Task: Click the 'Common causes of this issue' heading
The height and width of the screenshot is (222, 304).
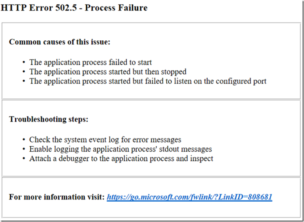Action: click(x=60, y=42)
